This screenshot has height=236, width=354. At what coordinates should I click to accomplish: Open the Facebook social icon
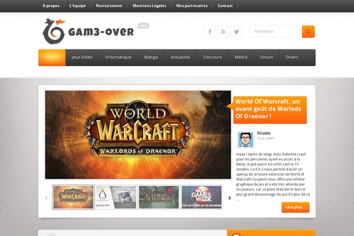[209, 32]
